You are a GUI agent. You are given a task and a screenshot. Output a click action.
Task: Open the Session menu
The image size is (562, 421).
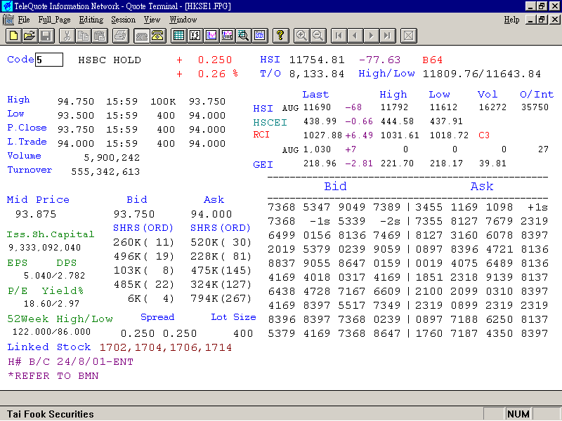pos(124,20)
